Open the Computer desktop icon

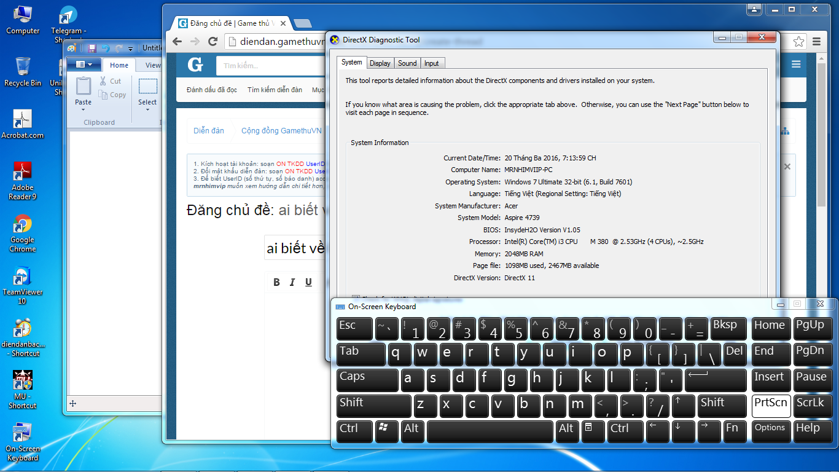pyautogui.click(x=23, y=20)
